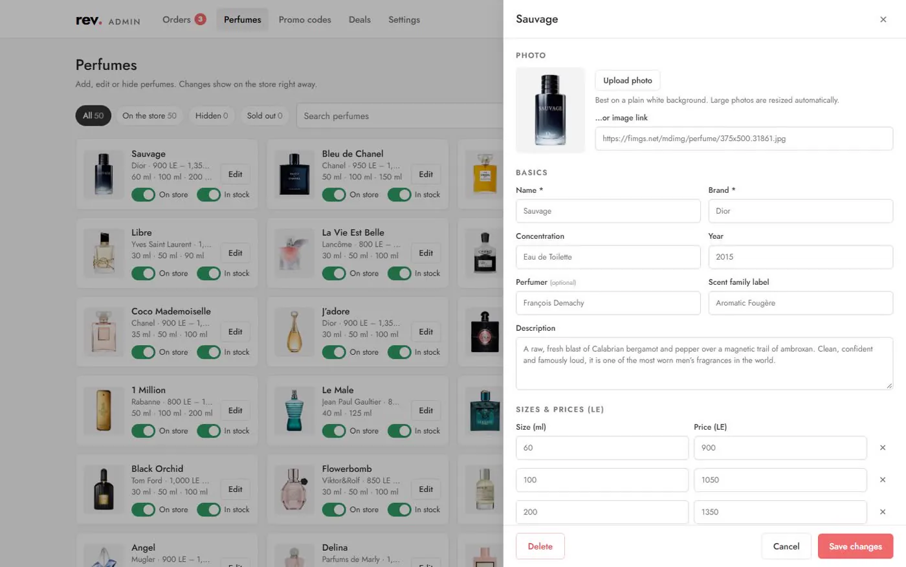Click Edit on the 1 Million card

236,410
